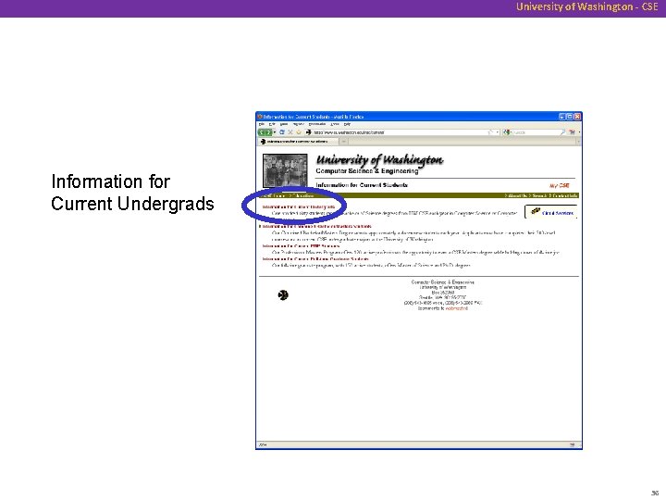Open Information for Current Full-time Graduate Students link
666x500 pixels.
click(x=315, y=258)
